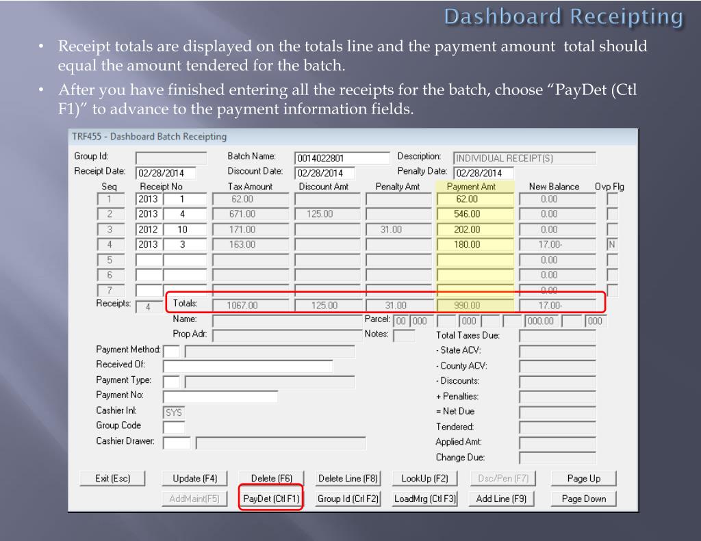Click the Net Due field
The height and width of the screenshot is (541, 701).
point(557,413)
